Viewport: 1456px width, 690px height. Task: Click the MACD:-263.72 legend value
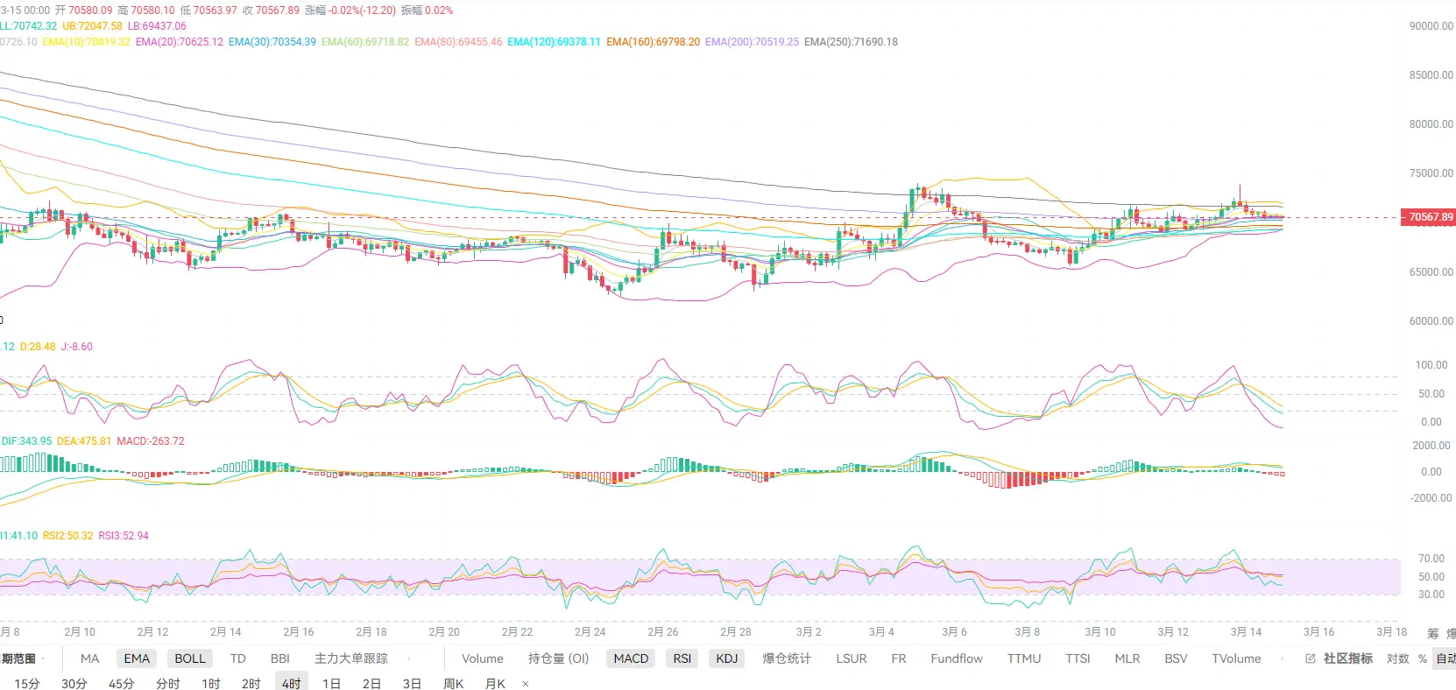point(151,441)
